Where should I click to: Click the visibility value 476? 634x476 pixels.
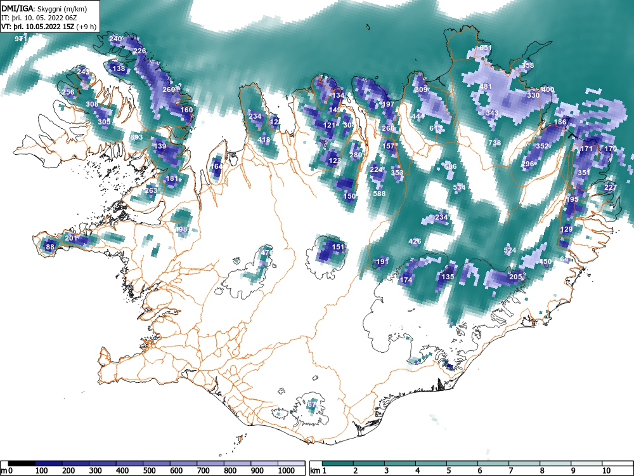tap(267, 253)
